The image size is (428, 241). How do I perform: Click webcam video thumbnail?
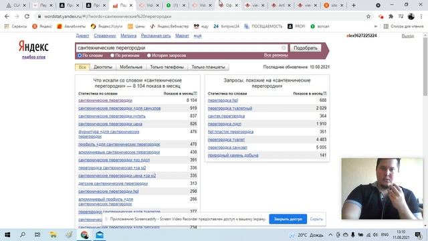coord(382,189)
